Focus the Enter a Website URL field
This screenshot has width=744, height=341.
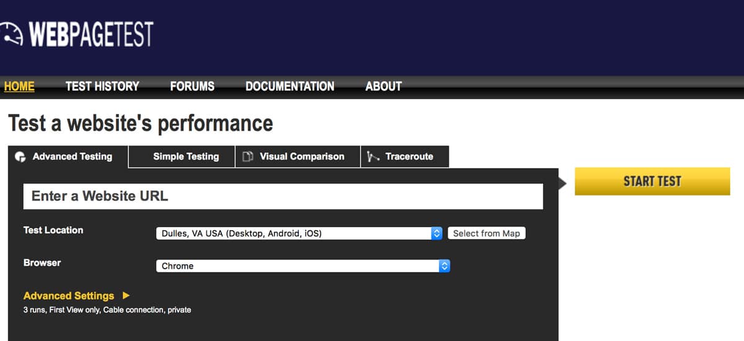(x=283, y=196)
